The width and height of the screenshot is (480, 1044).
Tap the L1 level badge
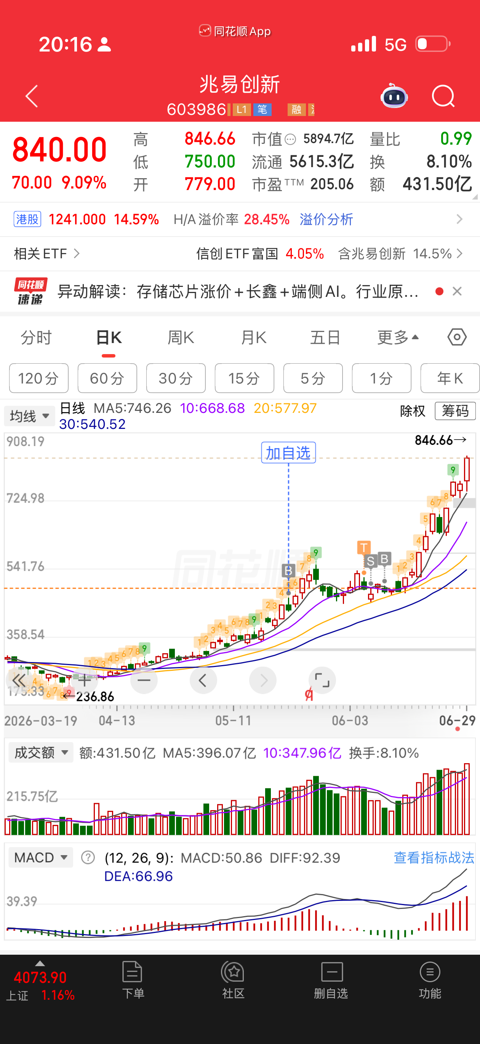pyautogui.click(x=241, y=110)
